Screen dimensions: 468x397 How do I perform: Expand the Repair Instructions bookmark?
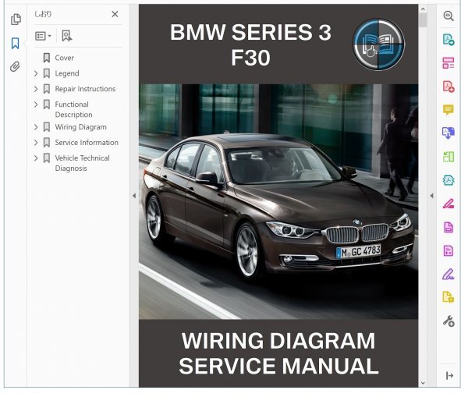pyautogui.click(x=36, y=89)
